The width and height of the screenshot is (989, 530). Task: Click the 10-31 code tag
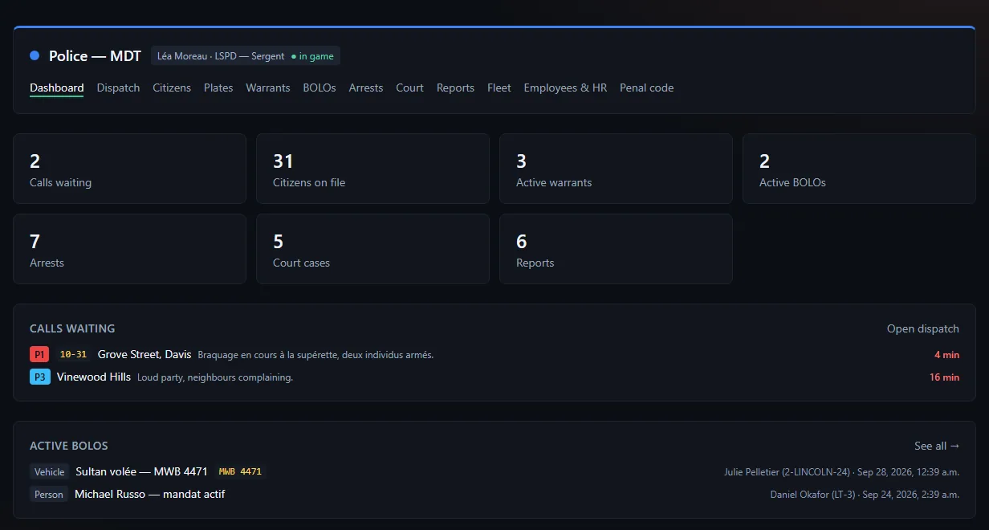(73, 354)
